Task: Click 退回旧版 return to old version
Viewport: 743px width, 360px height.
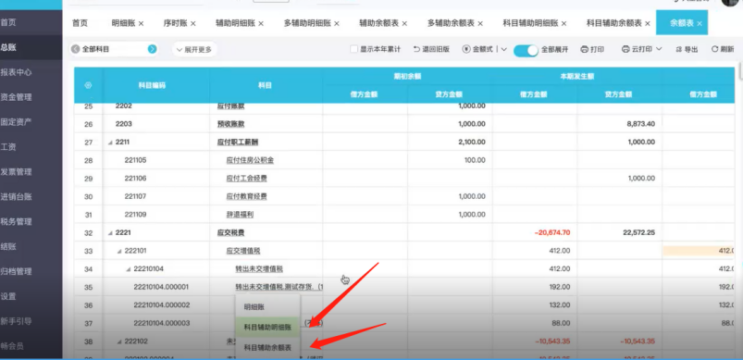Action: tap(431, 49)
